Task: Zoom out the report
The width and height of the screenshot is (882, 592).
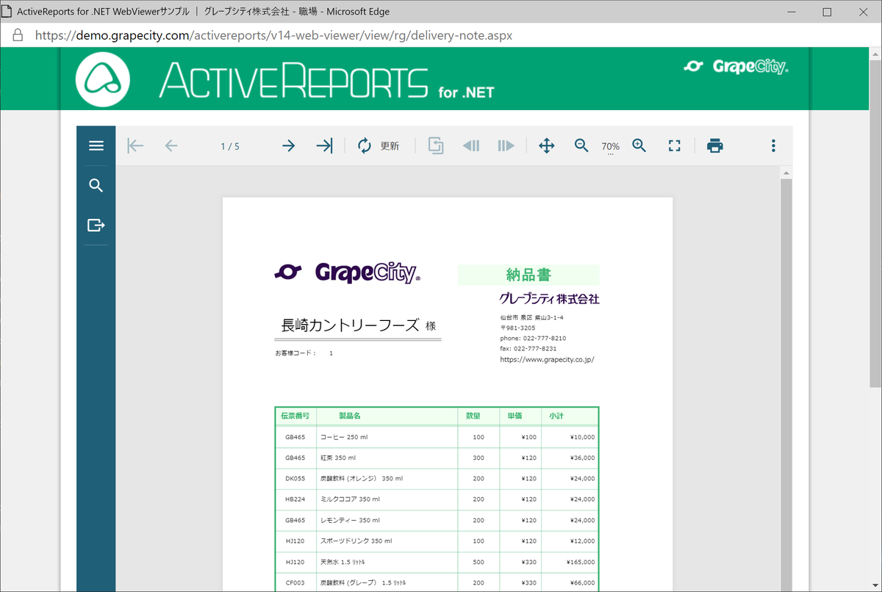Action: click(581, 145)
